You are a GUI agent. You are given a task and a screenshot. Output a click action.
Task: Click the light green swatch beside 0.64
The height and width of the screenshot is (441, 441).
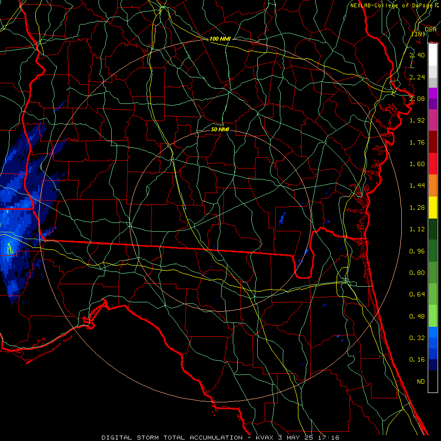(433, 294)
